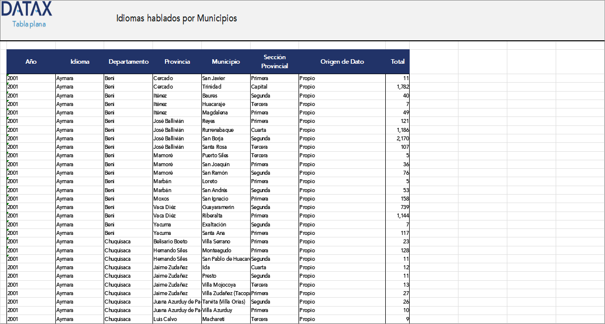Click the total value 117

click(x=398, y=233)
